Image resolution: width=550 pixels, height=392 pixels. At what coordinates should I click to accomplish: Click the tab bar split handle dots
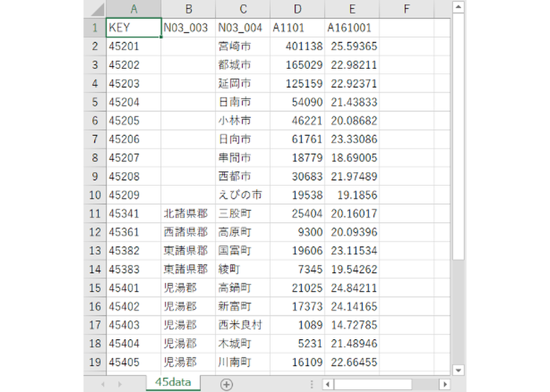click(x=311, y=384)
